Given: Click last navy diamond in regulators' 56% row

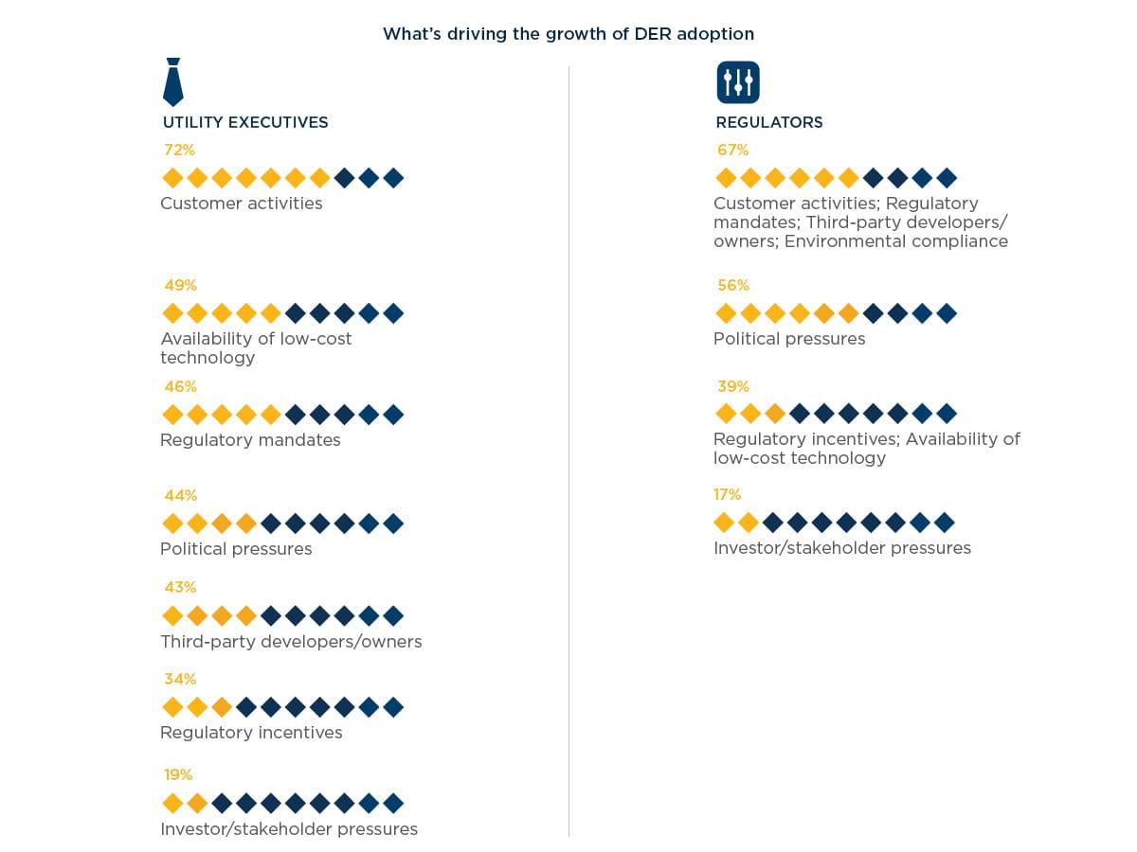Looking at the screenshot, I should click(947, 313).
